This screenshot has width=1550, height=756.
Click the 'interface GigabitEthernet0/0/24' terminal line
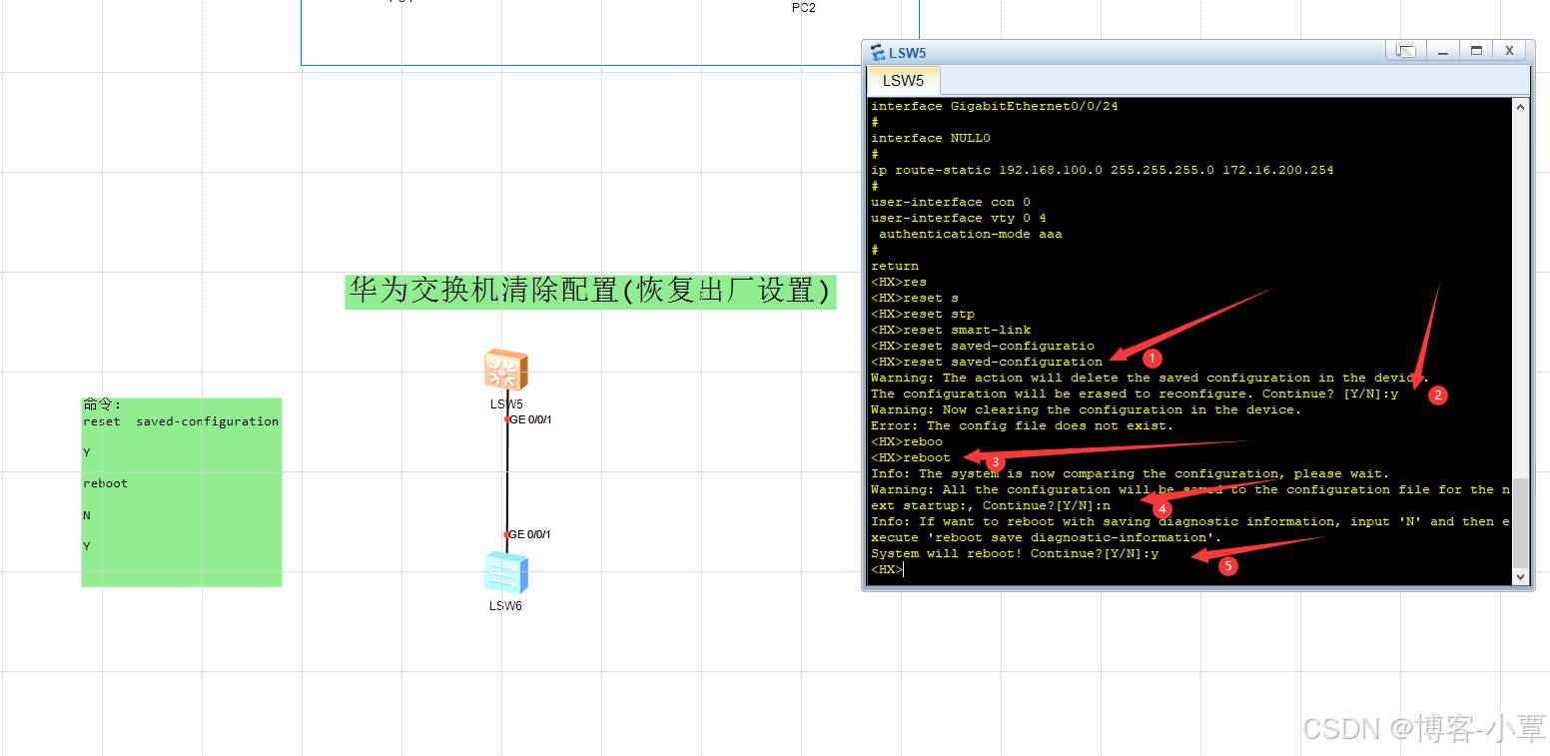click(x=995, y=106)
